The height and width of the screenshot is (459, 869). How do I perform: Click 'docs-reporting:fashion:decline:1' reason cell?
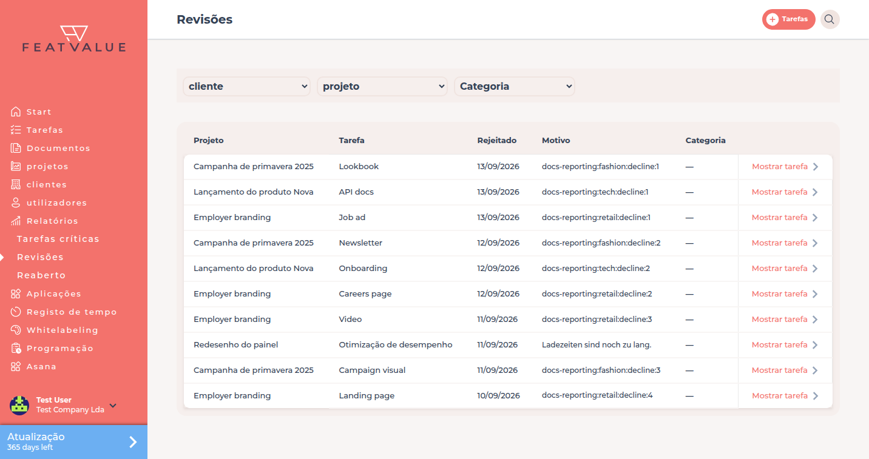[x=601, y=167]
